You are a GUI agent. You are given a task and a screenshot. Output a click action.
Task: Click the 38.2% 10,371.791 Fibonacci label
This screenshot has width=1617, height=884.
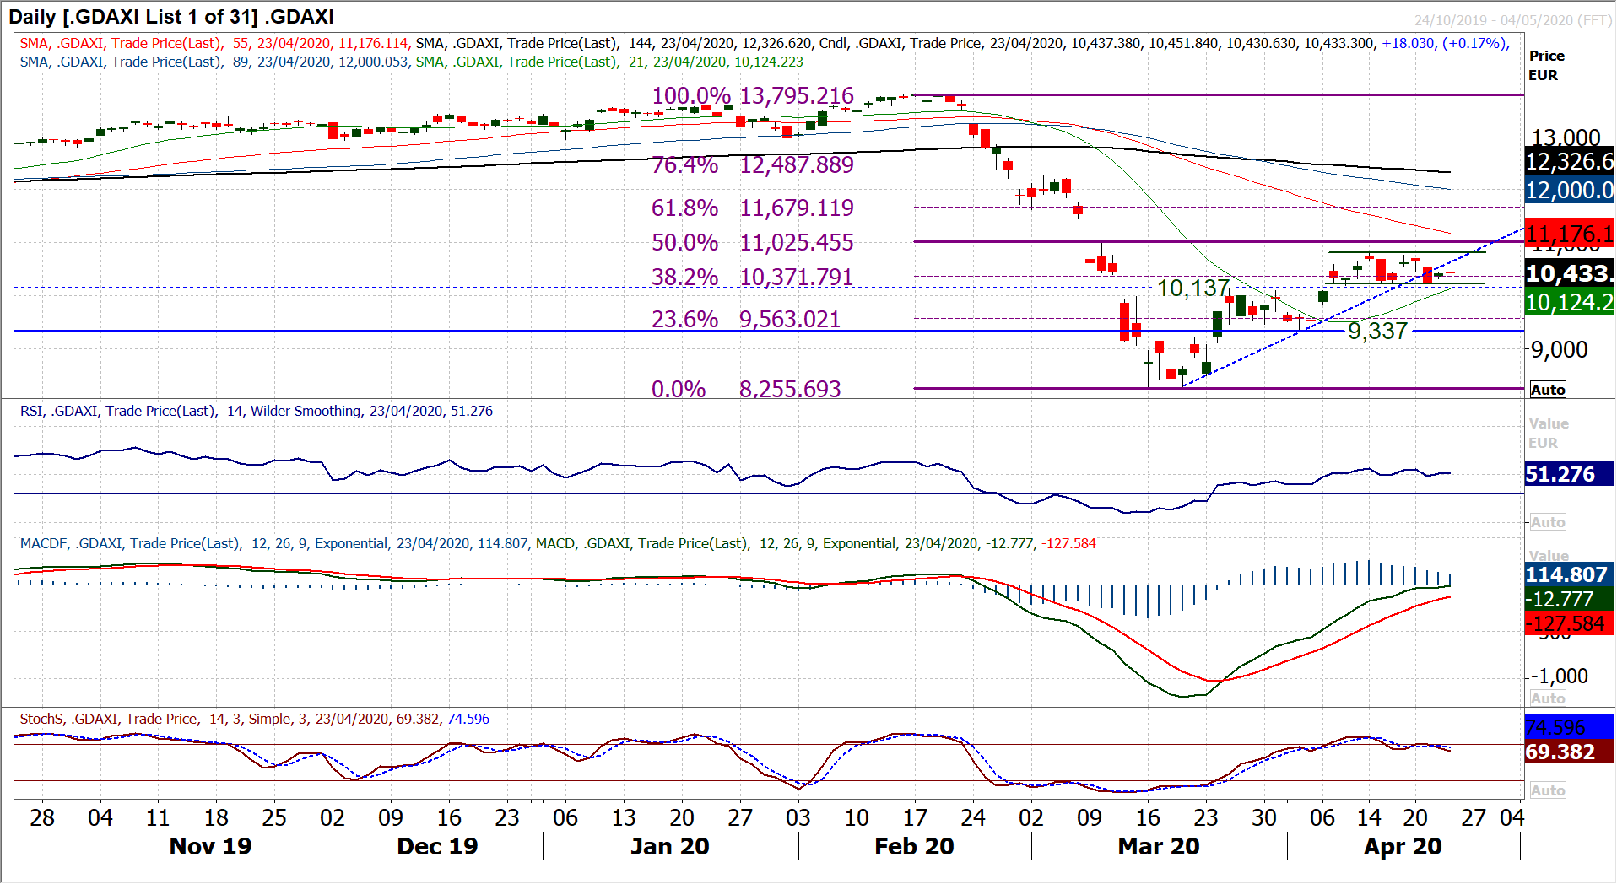(x=753, y=277)
